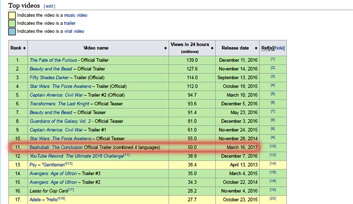Open superscript reference [13] after Gentleman
This screenshot has height=204, width=353.
coord(70,164)
